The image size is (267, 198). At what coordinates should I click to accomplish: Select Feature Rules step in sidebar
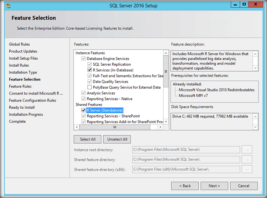20,86
